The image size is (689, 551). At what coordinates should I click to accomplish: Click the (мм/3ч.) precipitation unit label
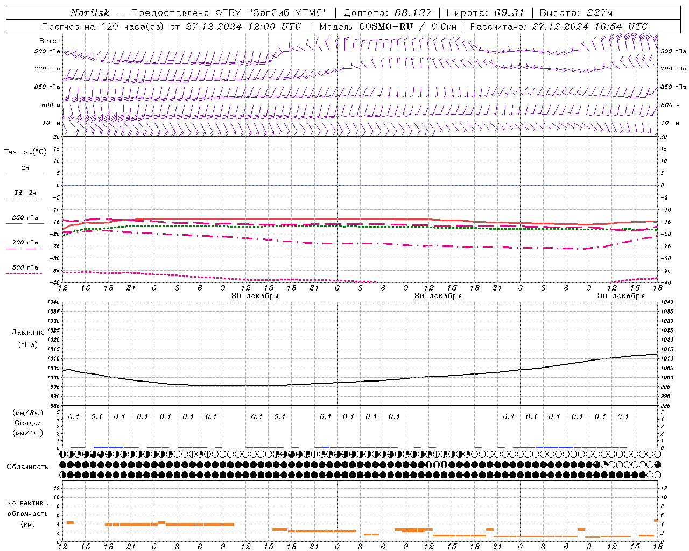27,413
